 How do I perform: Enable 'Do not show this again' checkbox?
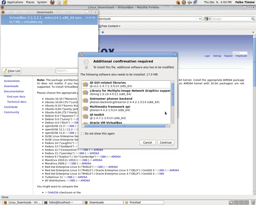[x=82, y=134]
